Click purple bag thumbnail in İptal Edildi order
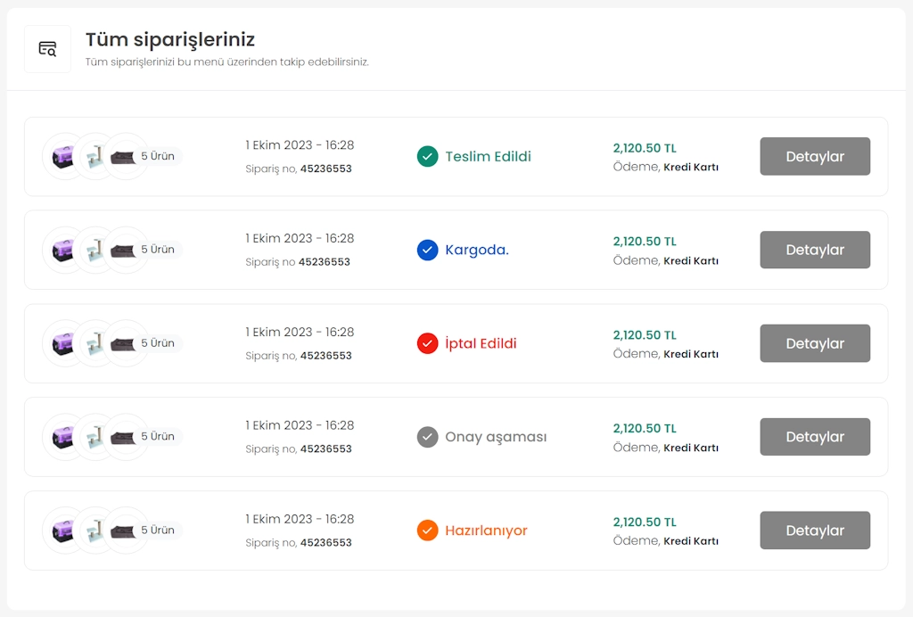 pos(63,343)
